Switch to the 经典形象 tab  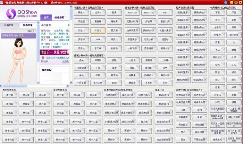[x=9, y=25]
